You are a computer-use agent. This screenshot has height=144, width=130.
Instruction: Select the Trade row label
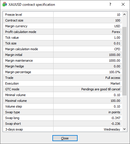[x=9, y=78]
